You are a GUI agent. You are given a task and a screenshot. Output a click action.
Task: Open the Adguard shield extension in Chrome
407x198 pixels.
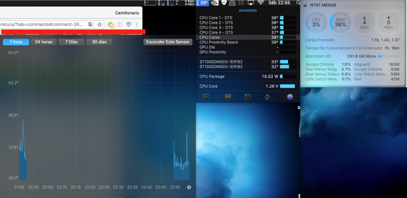tap(129, 24)
